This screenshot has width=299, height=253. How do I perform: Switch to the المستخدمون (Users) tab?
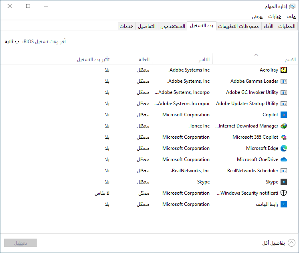coord(173,26)
